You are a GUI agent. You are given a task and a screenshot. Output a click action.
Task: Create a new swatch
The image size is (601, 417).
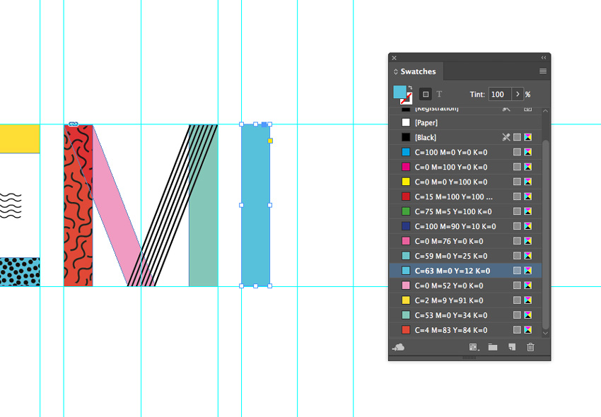coord(512,347)
